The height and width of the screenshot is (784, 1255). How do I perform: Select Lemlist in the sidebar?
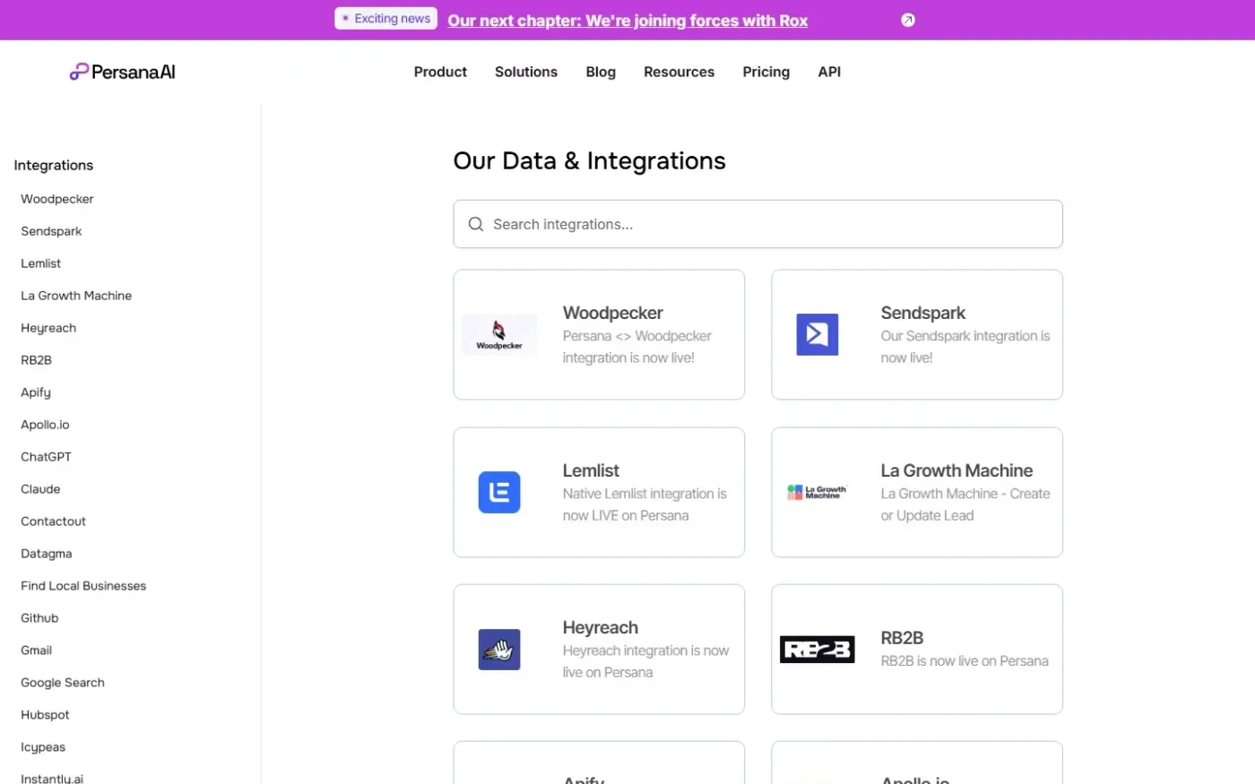pyautogui.click(x=41, y=263)
